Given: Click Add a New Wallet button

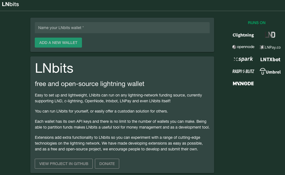Looking at the screenshot, I should point(58,43).
